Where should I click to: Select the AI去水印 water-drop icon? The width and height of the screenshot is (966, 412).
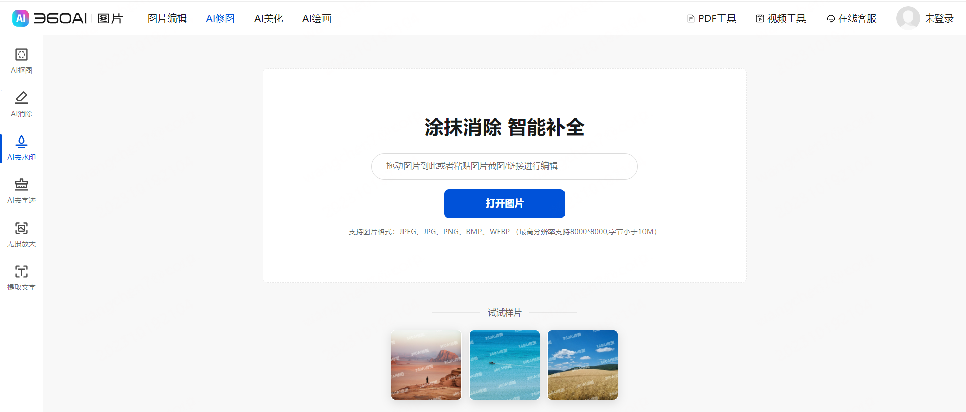(21, 141)
